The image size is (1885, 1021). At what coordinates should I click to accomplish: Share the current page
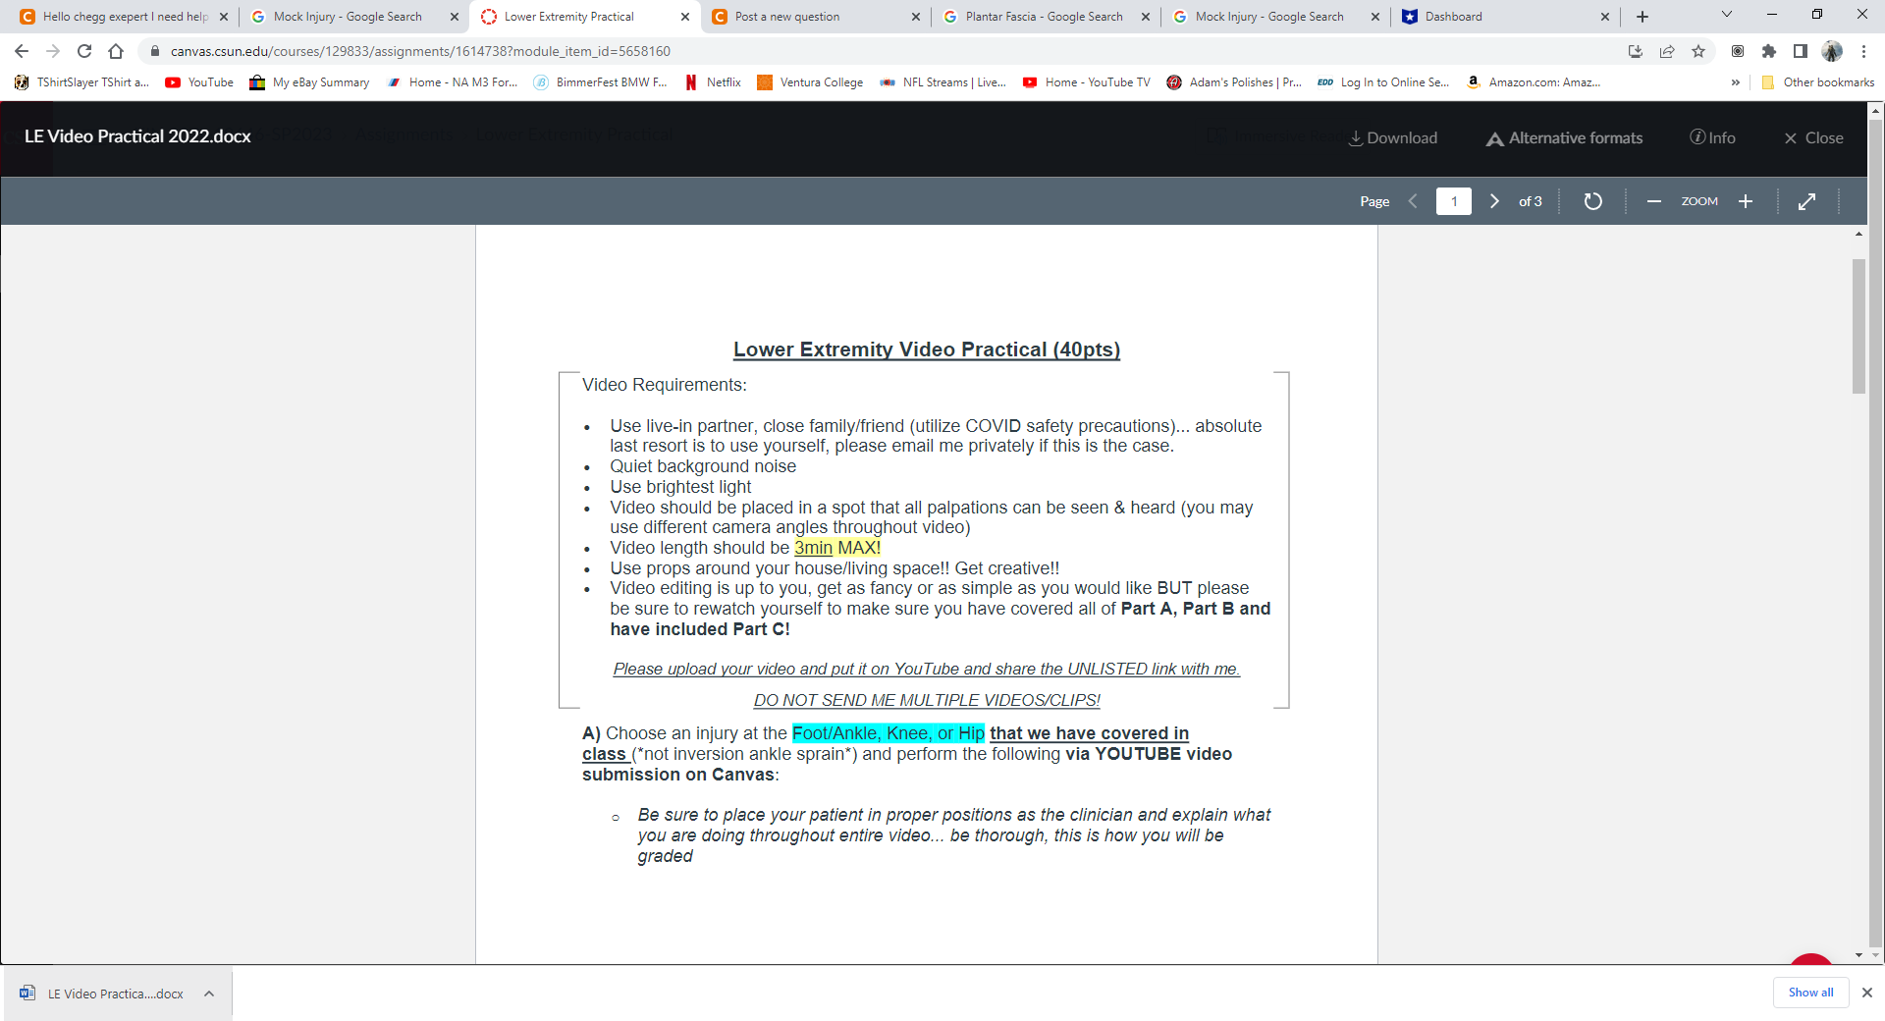tap(1667, 51)
